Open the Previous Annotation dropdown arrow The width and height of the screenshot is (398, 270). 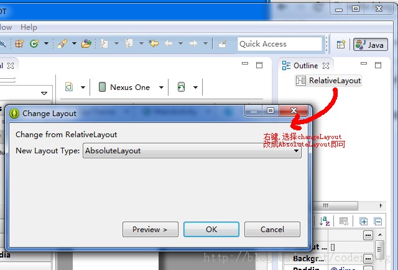tap(141, 43)
